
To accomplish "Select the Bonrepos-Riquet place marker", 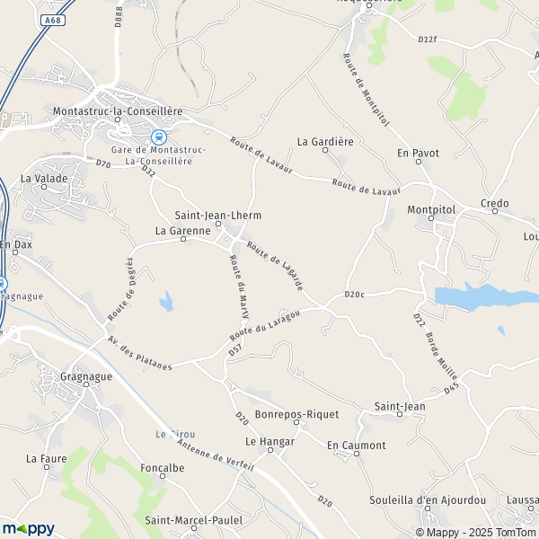I will (296, 422).
